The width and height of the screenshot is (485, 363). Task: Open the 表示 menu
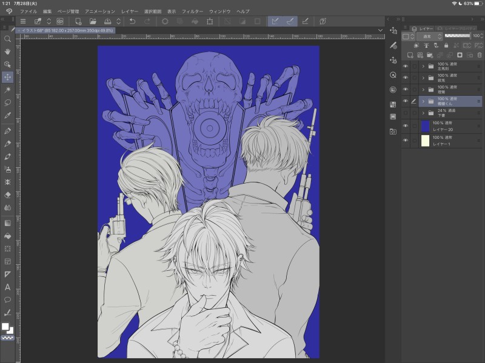click(x=172, y=12)
